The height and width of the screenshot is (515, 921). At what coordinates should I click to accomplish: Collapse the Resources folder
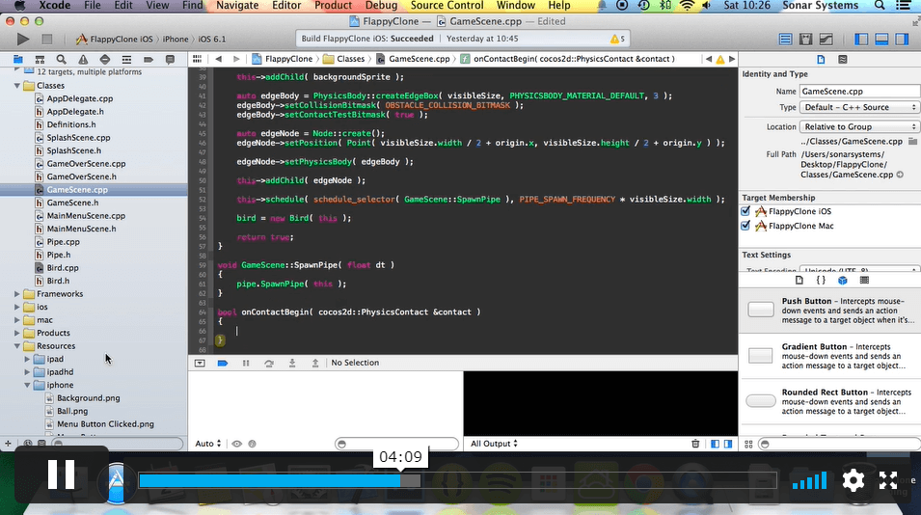17,346
